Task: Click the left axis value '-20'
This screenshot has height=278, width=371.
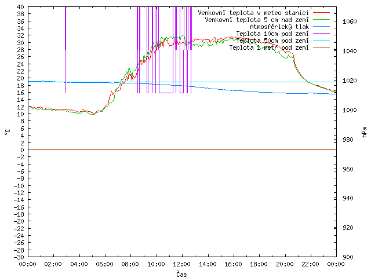Action: tap(19, 221)
